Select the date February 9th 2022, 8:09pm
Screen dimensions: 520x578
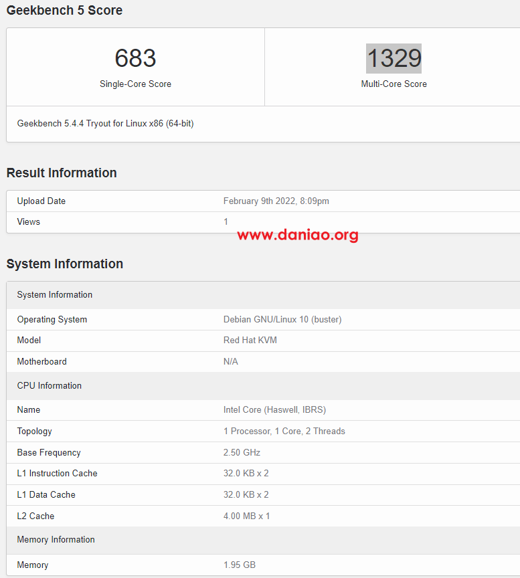276,201
